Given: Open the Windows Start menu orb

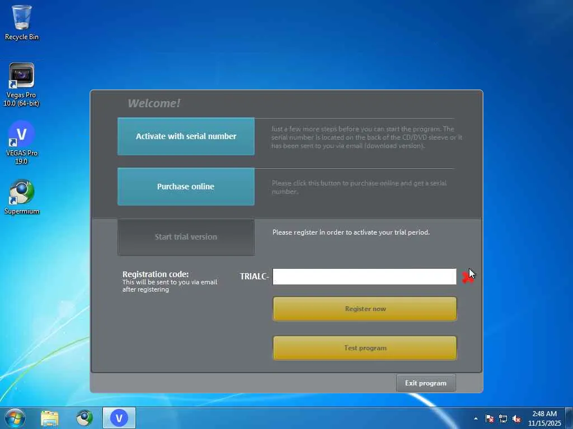Looking at the screenshot, I should click(15, 418).
